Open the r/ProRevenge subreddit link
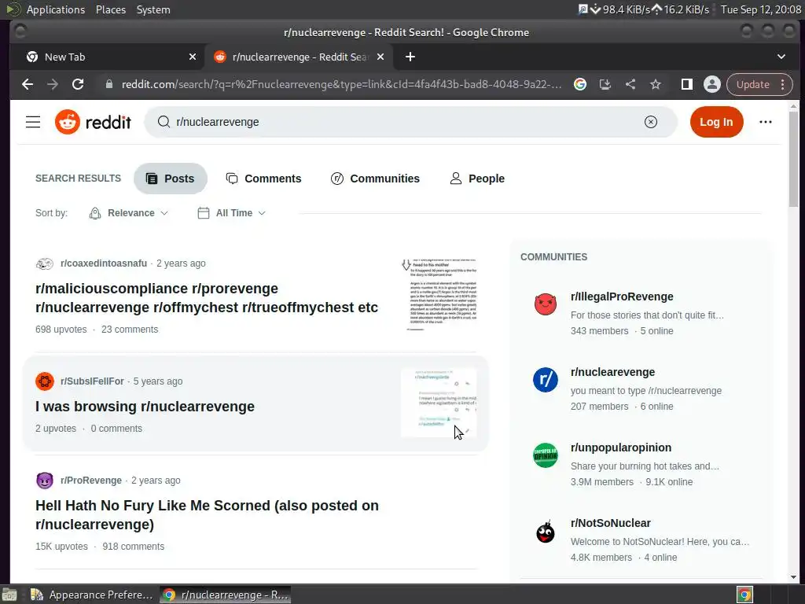Image resolution: width=805 pixels, height=604 pixels. click(x=91, y=481)
